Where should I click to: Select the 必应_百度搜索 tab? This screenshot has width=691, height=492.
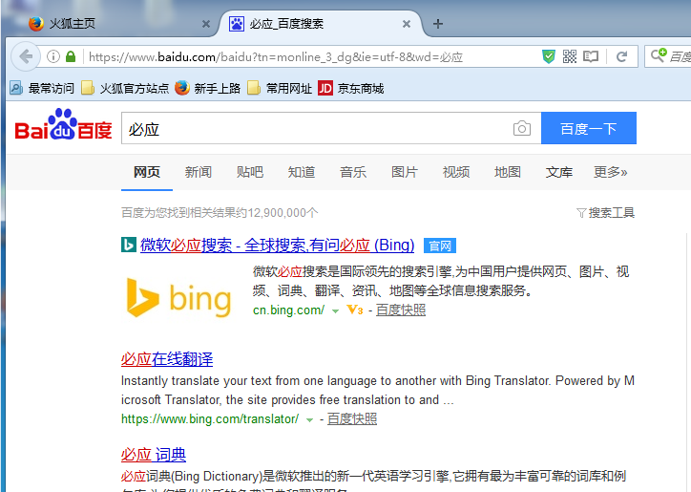286,23
